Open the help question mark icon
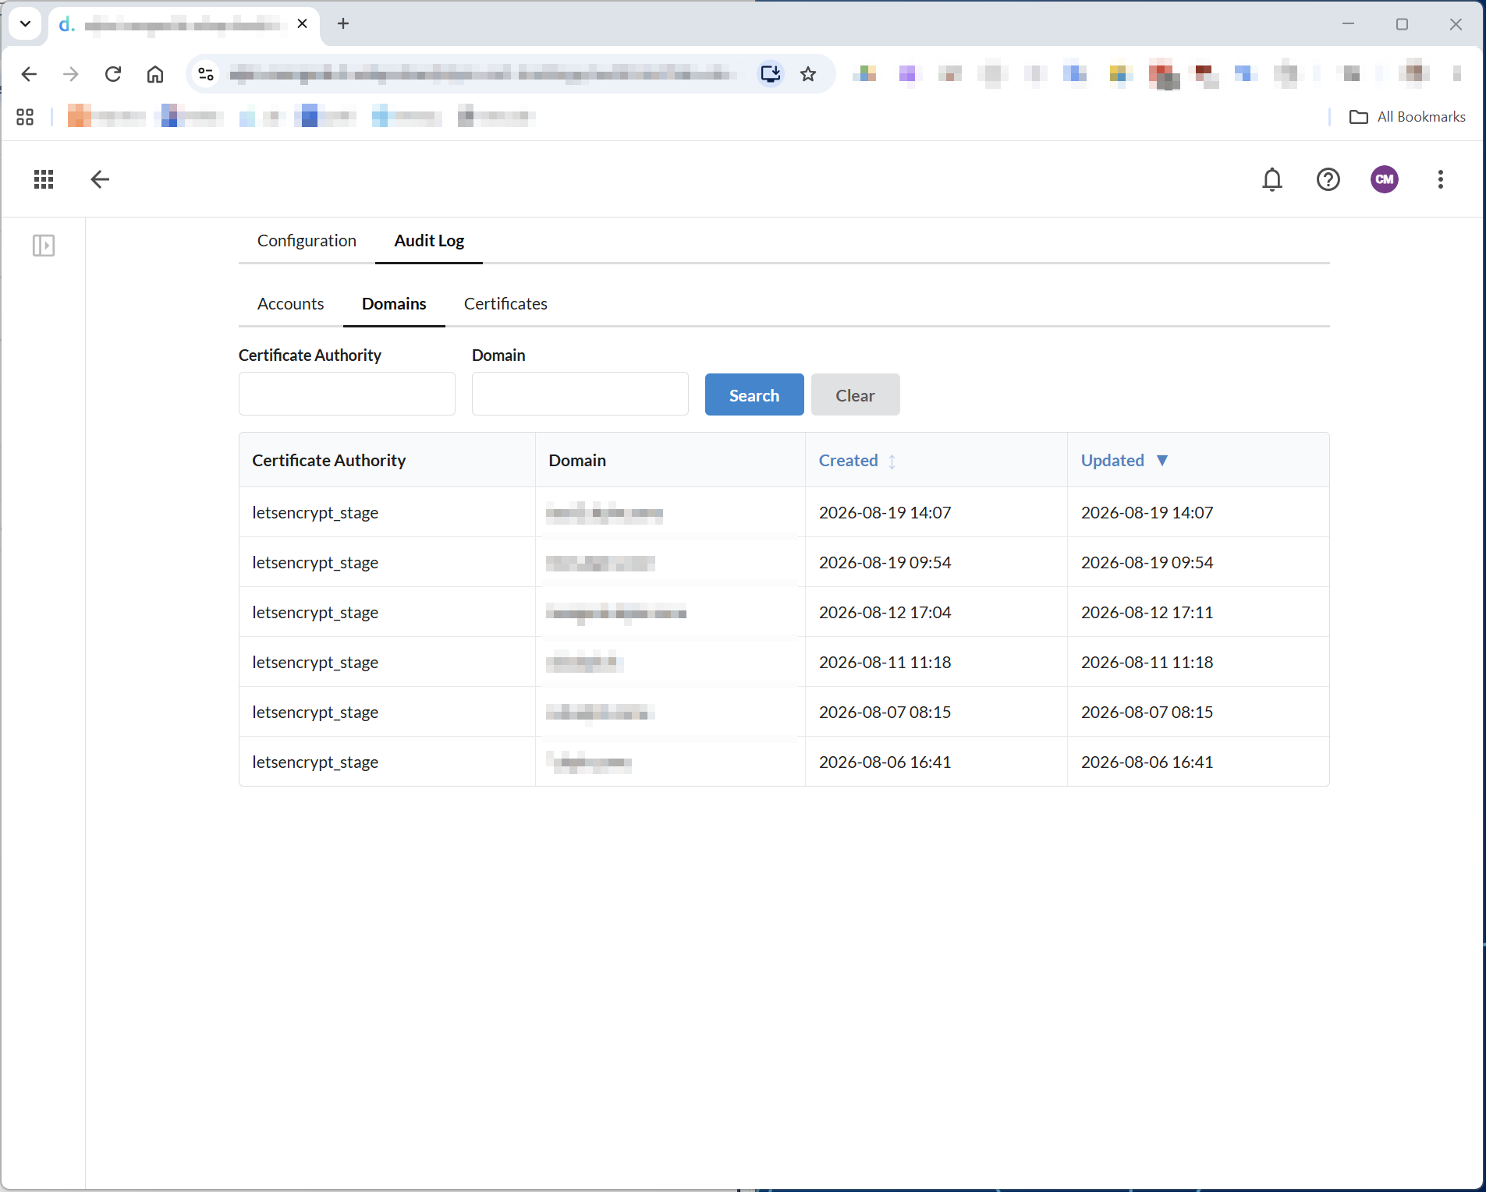 1328,179
